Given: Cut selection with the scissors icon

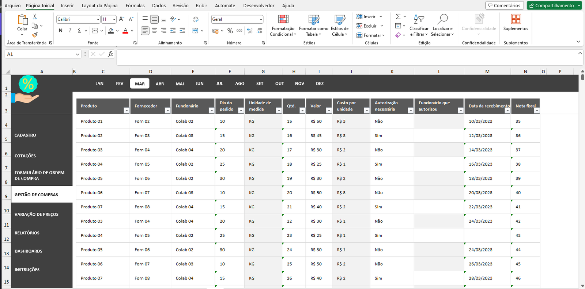Looking at the screenshot, I should pyautogui.click(x=35, y=17).
